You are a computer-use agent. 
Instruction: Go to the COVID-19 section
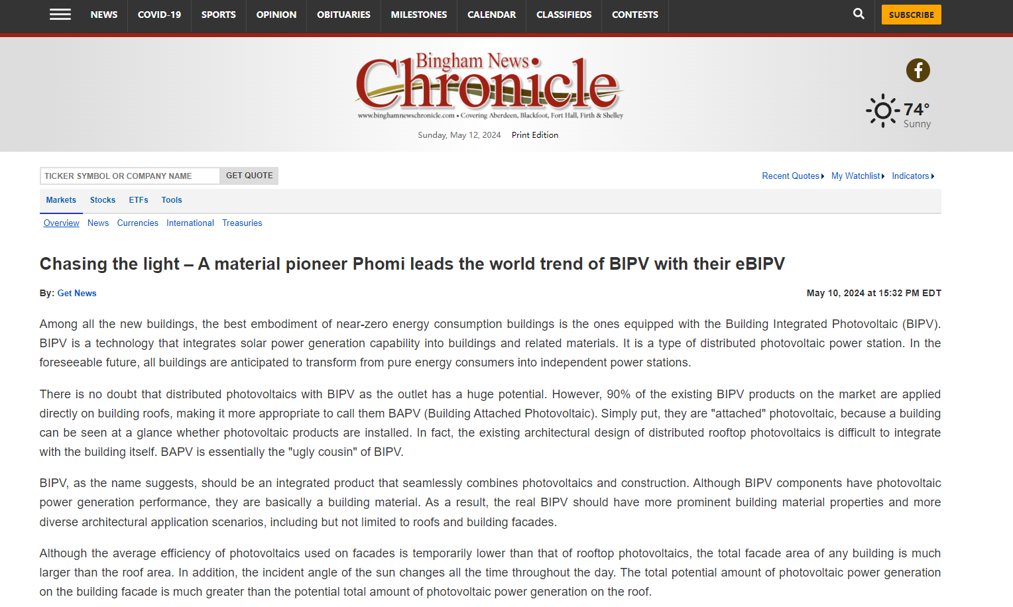(159, 15)
